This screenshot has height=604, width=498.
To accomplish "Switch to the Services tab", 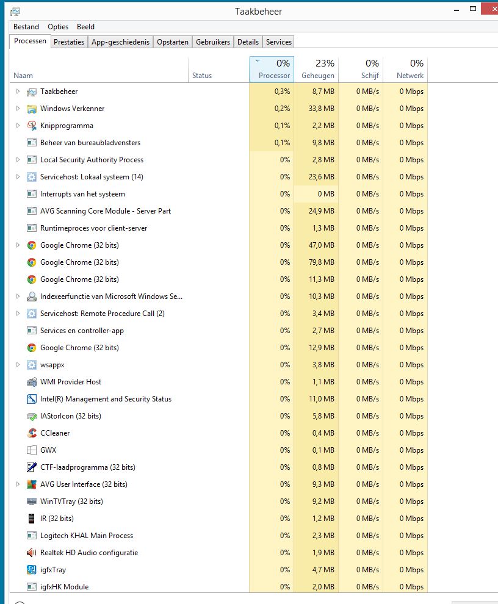I will point(279,42).
